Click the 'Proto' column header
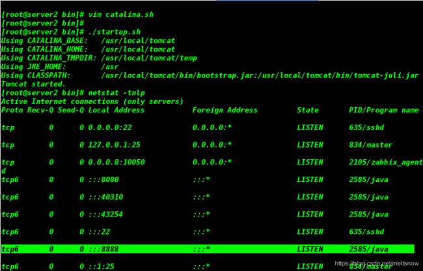423x271 pixels. pyautogui.click(x=12, y=110)
